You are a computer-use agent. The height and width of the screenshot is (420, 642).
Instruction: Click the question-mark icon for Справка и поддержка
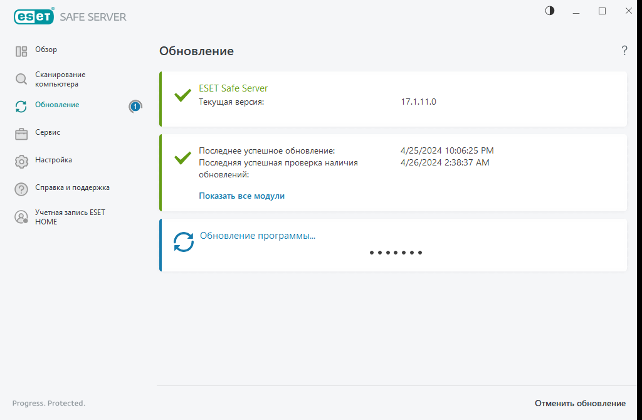tap(21, 189)
